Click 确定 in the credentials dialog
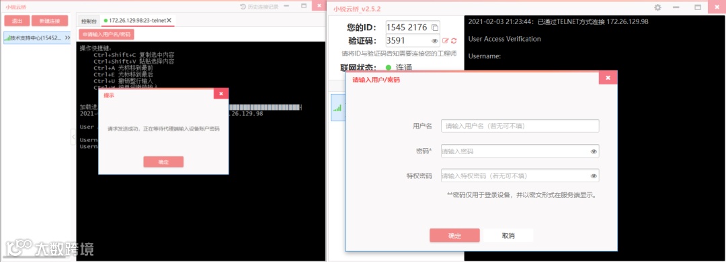Image resolution: width=726 pixels, height=262 pixels. (x=454, y=236)
